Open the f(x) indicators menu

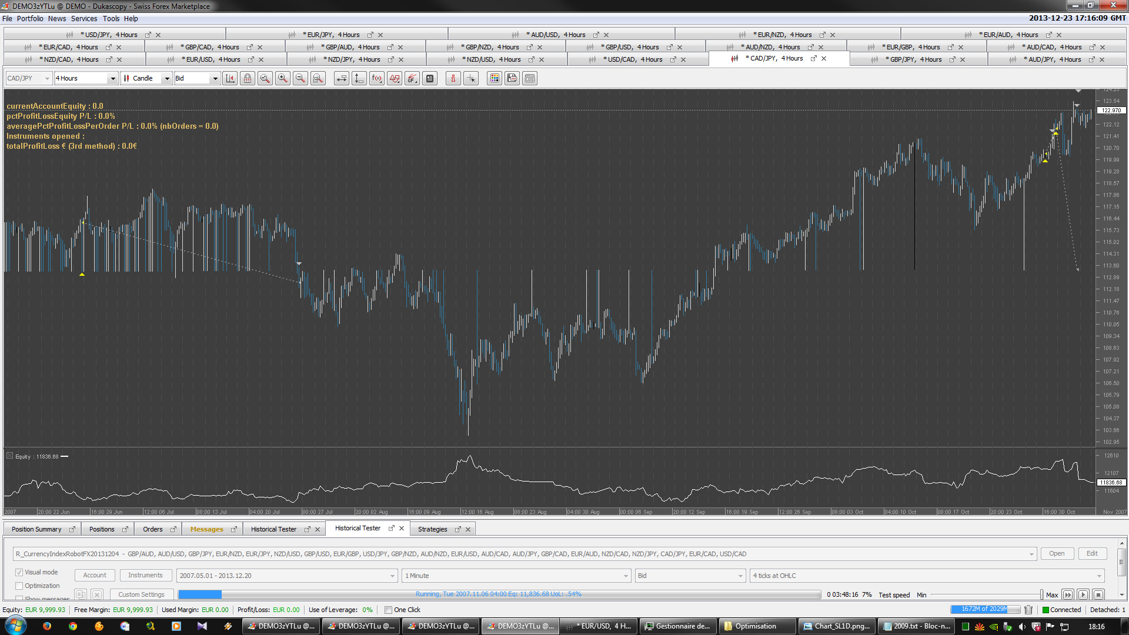click(377, 78)
